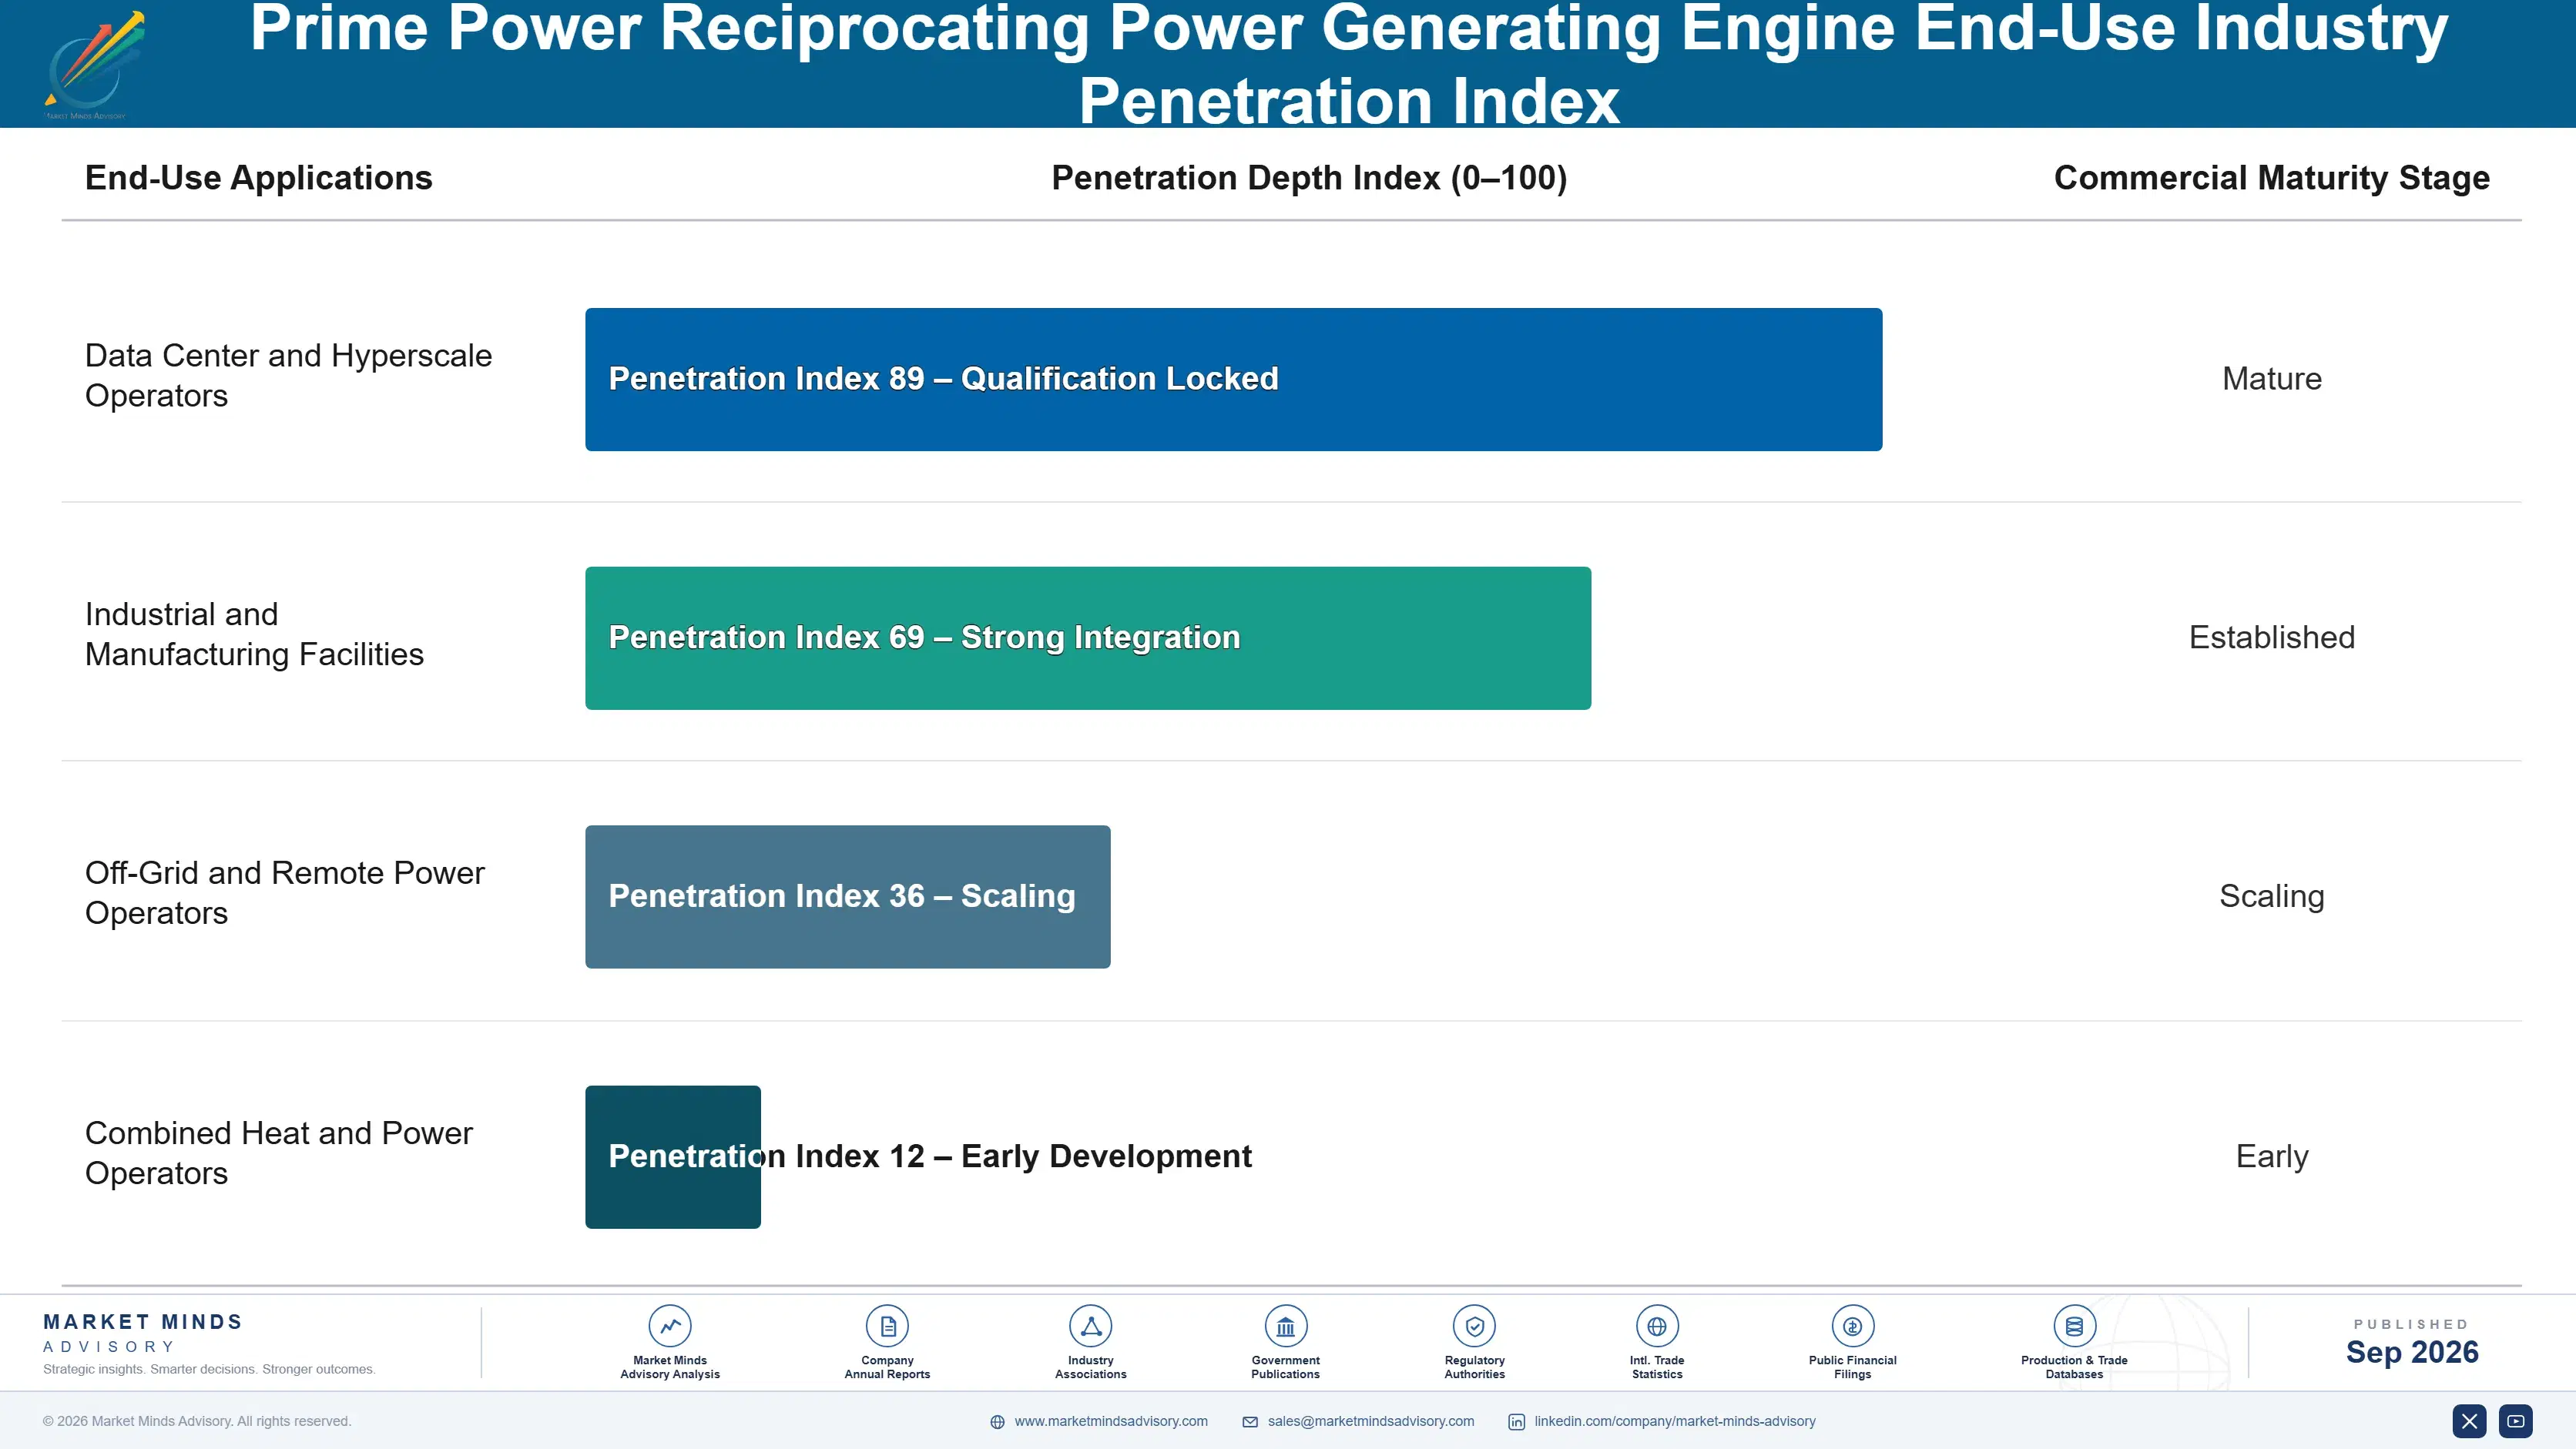The width and height of the screenshot is (2576, 1449).
Task: Click the Penetration Depth Index (0–100) header
Action: click(x=1309, y=178)
